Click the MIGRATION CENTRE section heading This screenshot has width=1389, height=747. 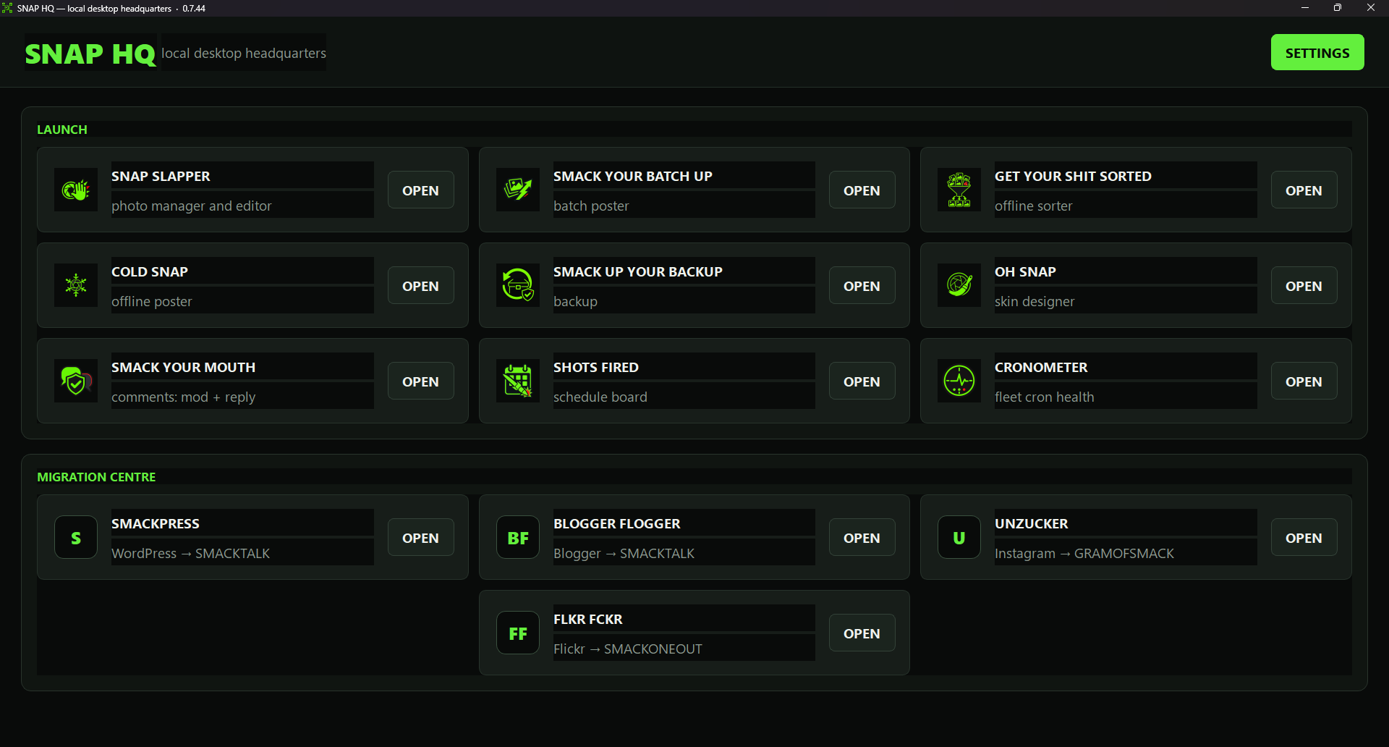click(96, 477)
